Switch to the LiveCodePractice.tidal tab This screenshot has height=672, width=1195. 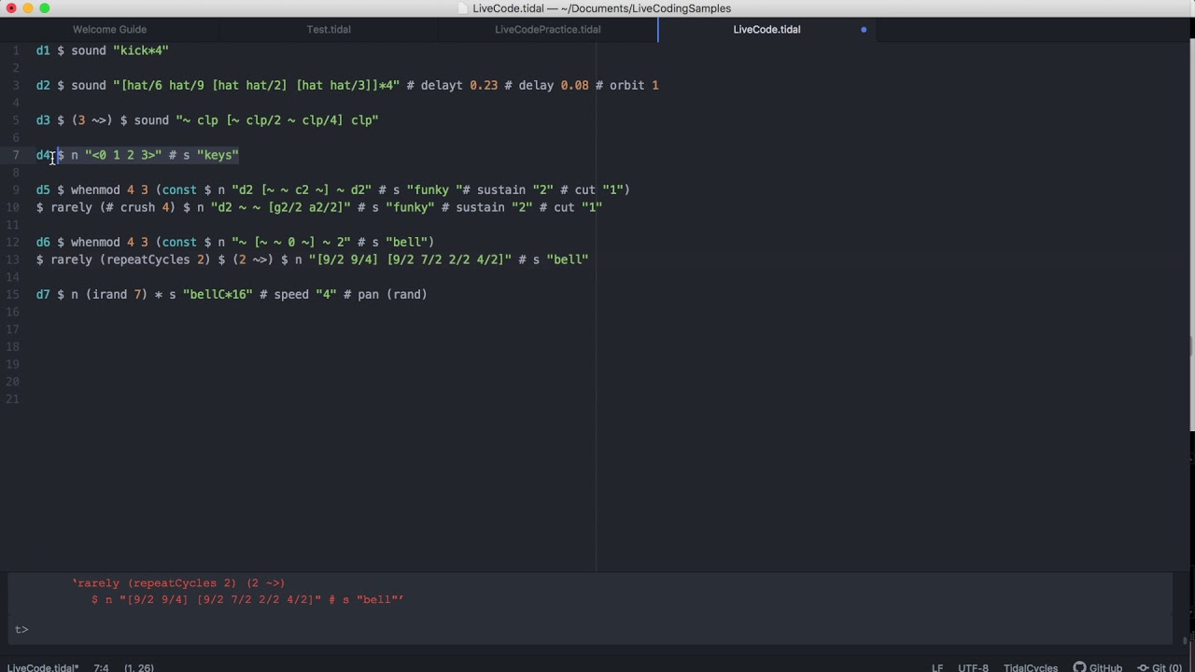(548, 29)
